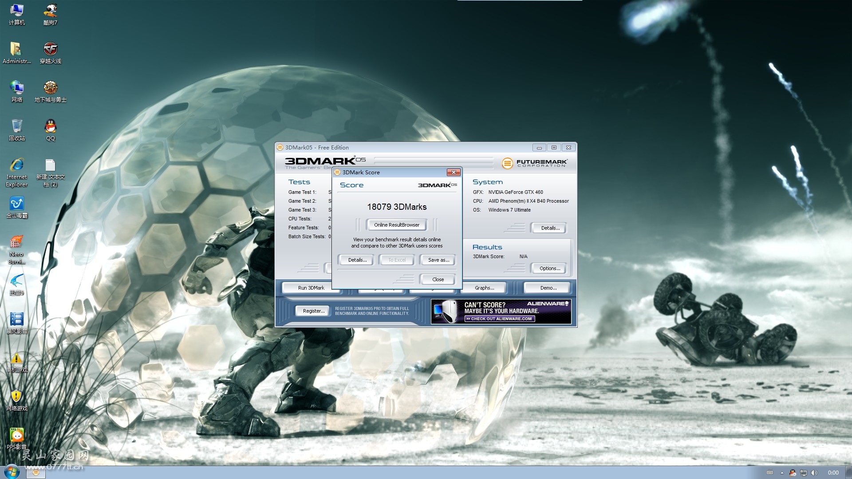Open the 网络游戏 desktop icon
852x479 pixels.
(x=17, y=400)
